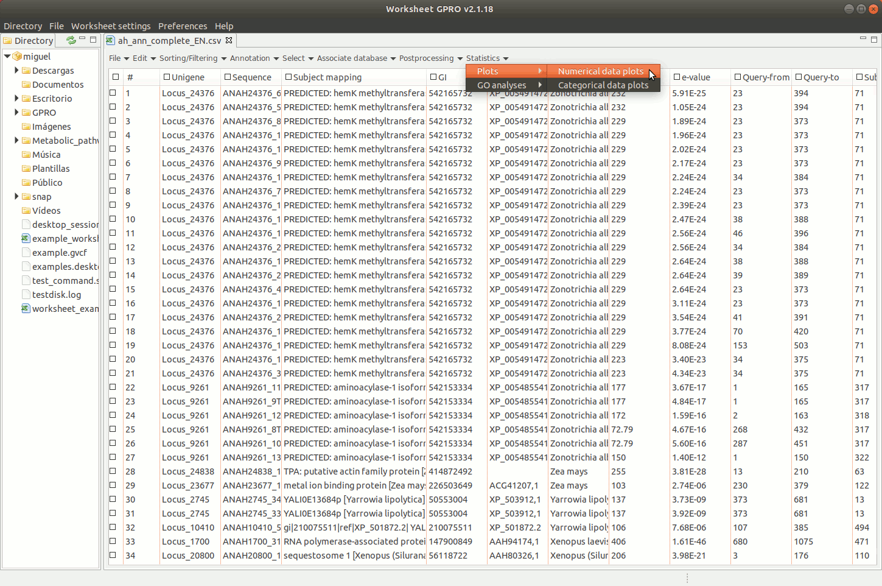Open testdisk.log in the directory tree
Screen dimensions: 882x586
[x=57, y=295]
